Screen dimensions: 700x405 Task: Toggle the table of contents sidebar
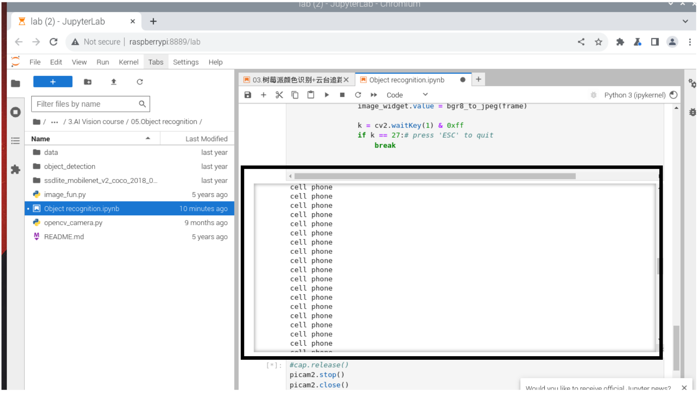[x=15, y=140]
